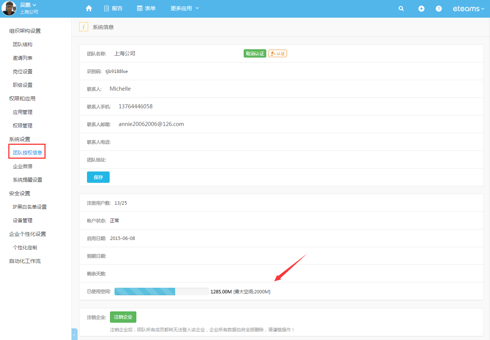Edit the 联系人邮箱 email field
The height and width of the screenshot is (340, 490).
tap(151, 124)
